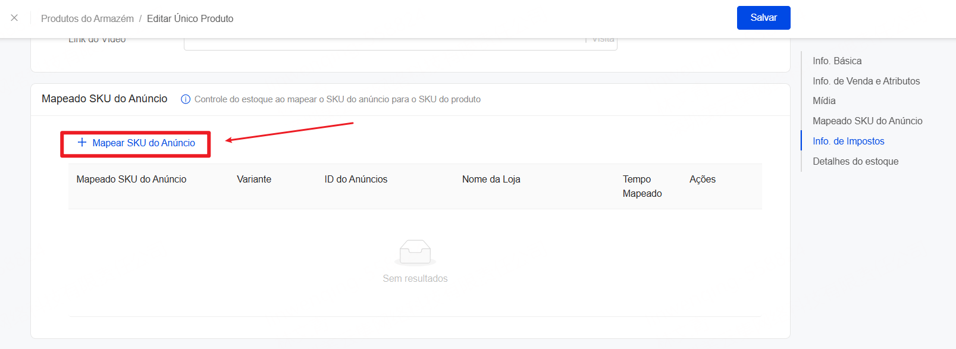Click the Ações column header

click(702, 179)
